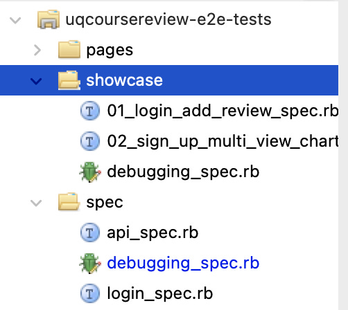The height and width of the screenshot is (310, 348).
Task: Select the highlighted showcase folder label
Action: (x=124, y=80)
